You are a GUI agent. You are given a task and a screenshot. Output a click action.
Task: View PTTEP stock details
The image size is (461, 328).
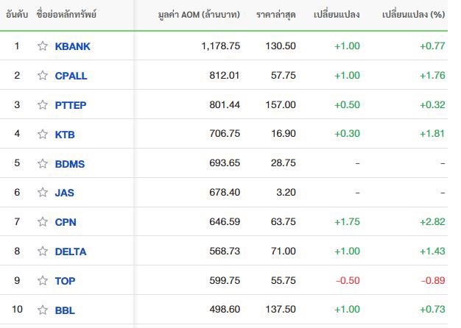71,105
